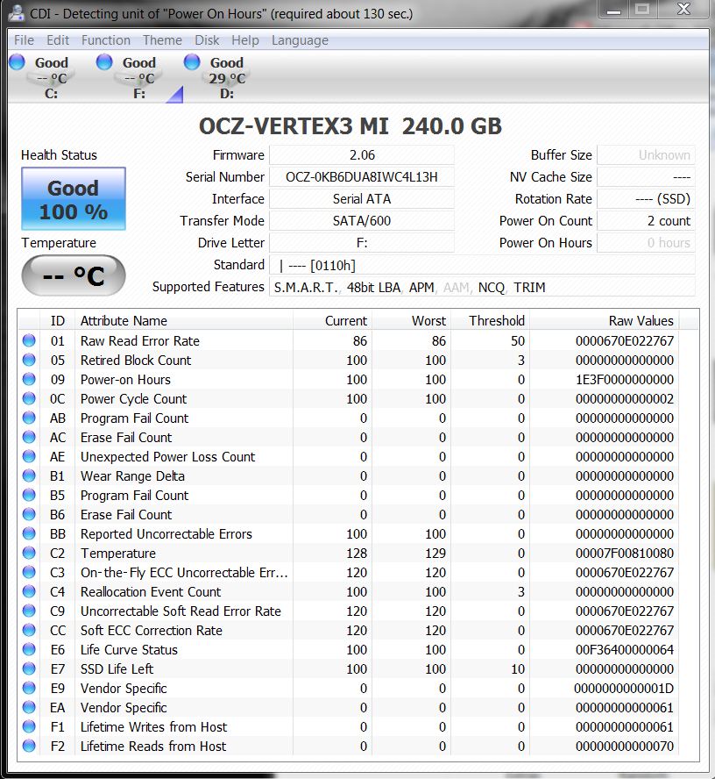Open the File menu
Screen dimensions: 715x779
(x=25, y=40)
